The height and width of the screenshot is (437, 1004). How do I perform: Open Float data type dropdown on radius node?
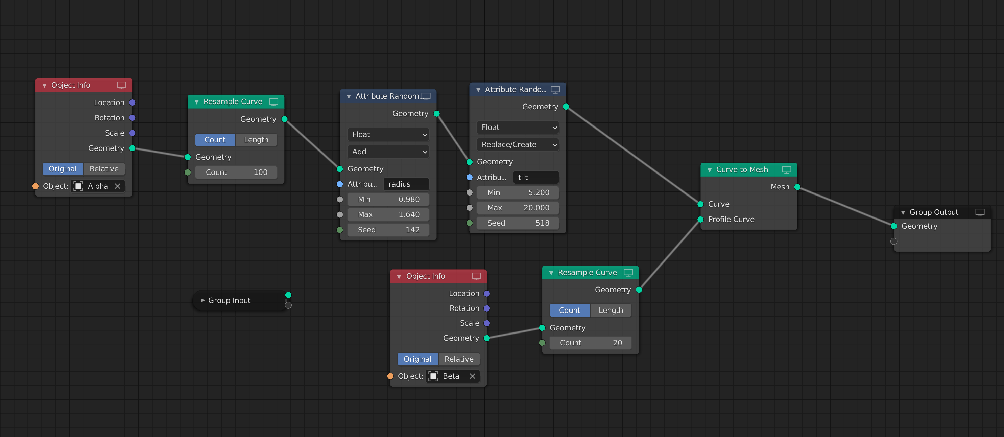click(388, 135)
